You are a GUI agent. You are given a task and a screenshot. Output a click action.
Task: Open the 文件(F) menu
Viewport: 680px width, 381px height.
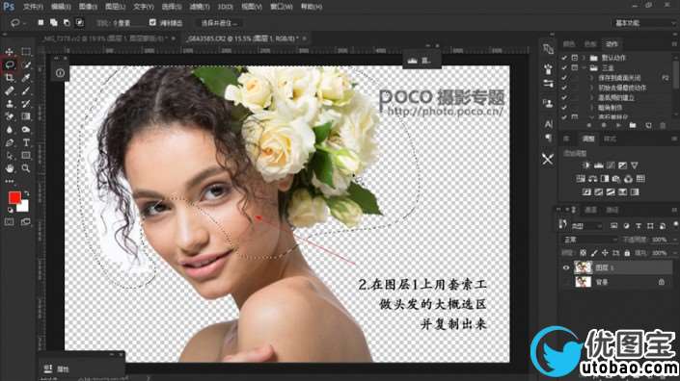33,7
